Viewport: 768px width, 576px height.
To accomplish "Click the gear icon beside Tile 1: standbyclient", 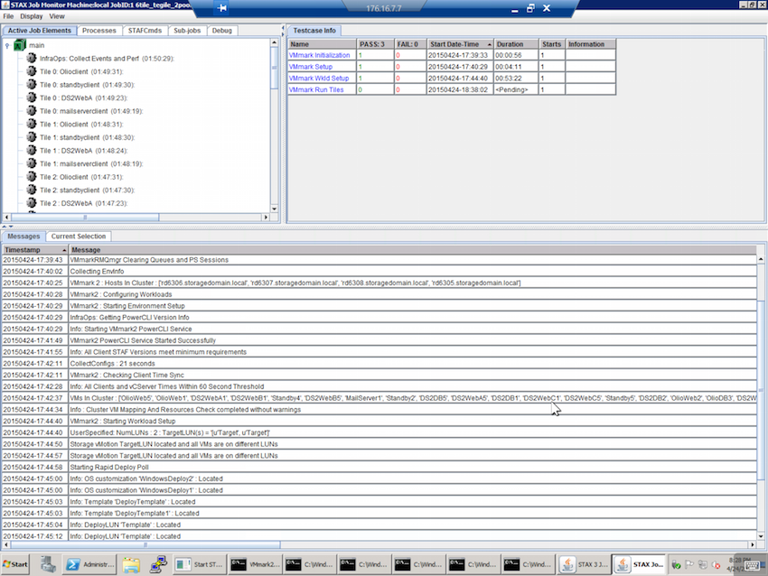I will 32,137.
